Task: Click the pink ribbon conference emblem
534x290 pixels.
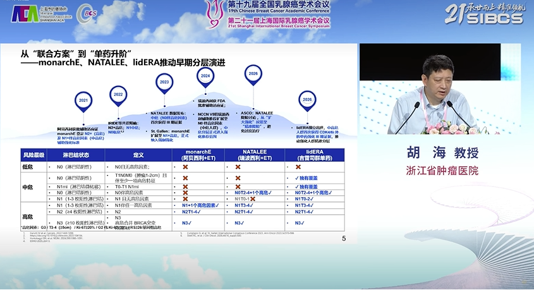Action: coord(215,15)
